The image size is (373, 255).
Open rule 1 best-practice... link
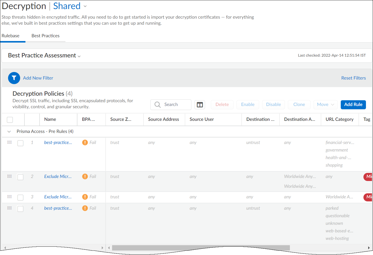point(58,142)
